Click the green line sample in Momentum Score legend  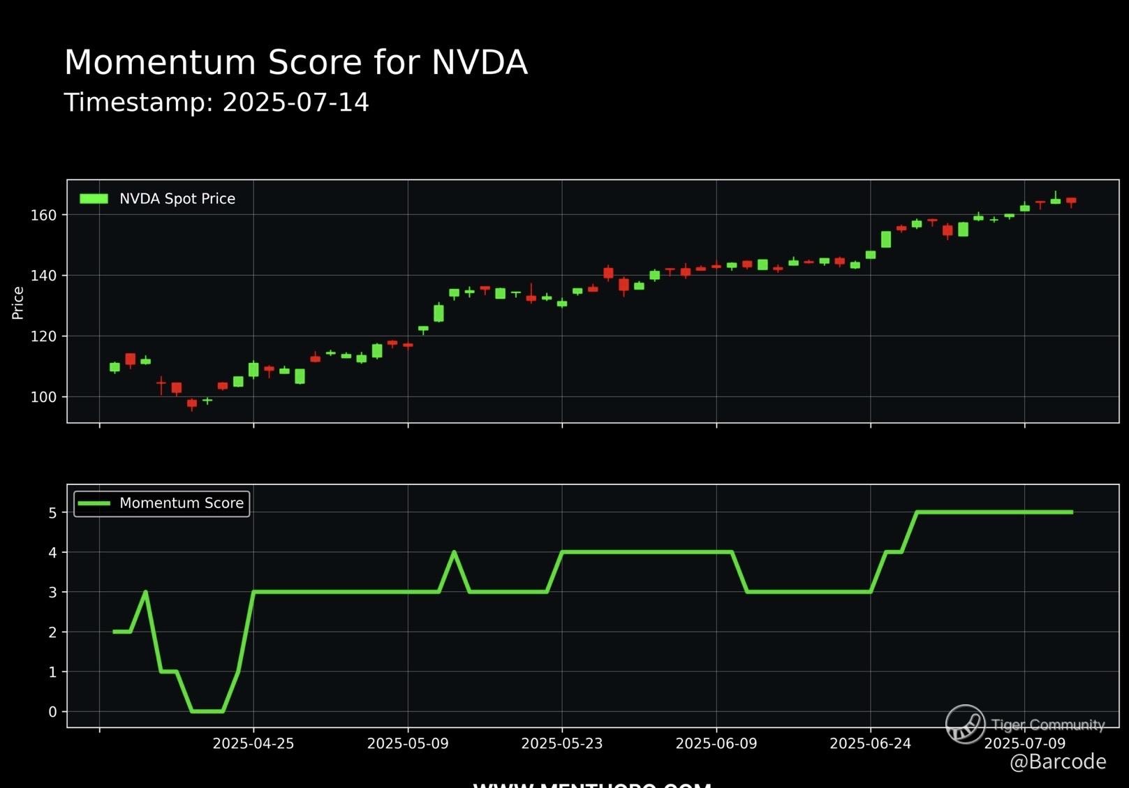pyautogui.click(x=94, y=503)
